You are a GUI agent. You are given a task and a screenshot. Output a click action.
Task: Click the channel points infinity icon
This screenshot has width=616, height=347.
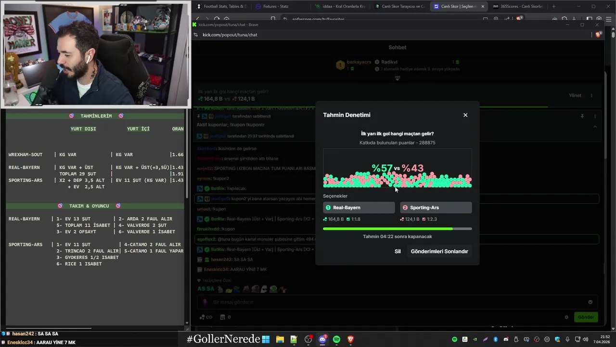(x=206, y=317)
